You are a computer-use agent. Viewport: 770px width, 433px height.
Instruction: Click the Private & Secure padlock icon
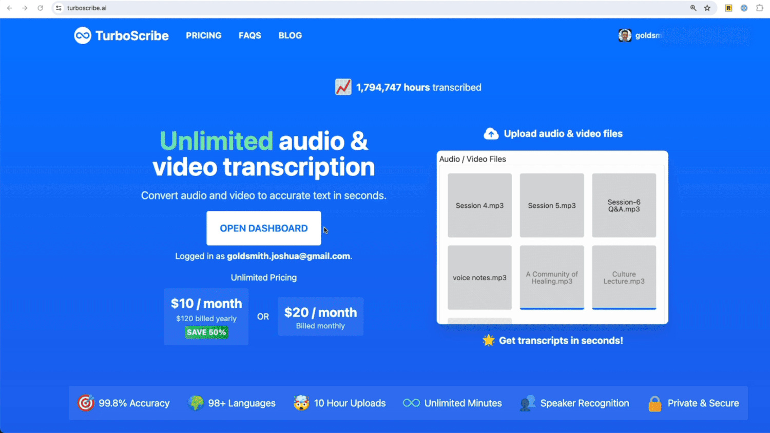[x=654, y=403]
